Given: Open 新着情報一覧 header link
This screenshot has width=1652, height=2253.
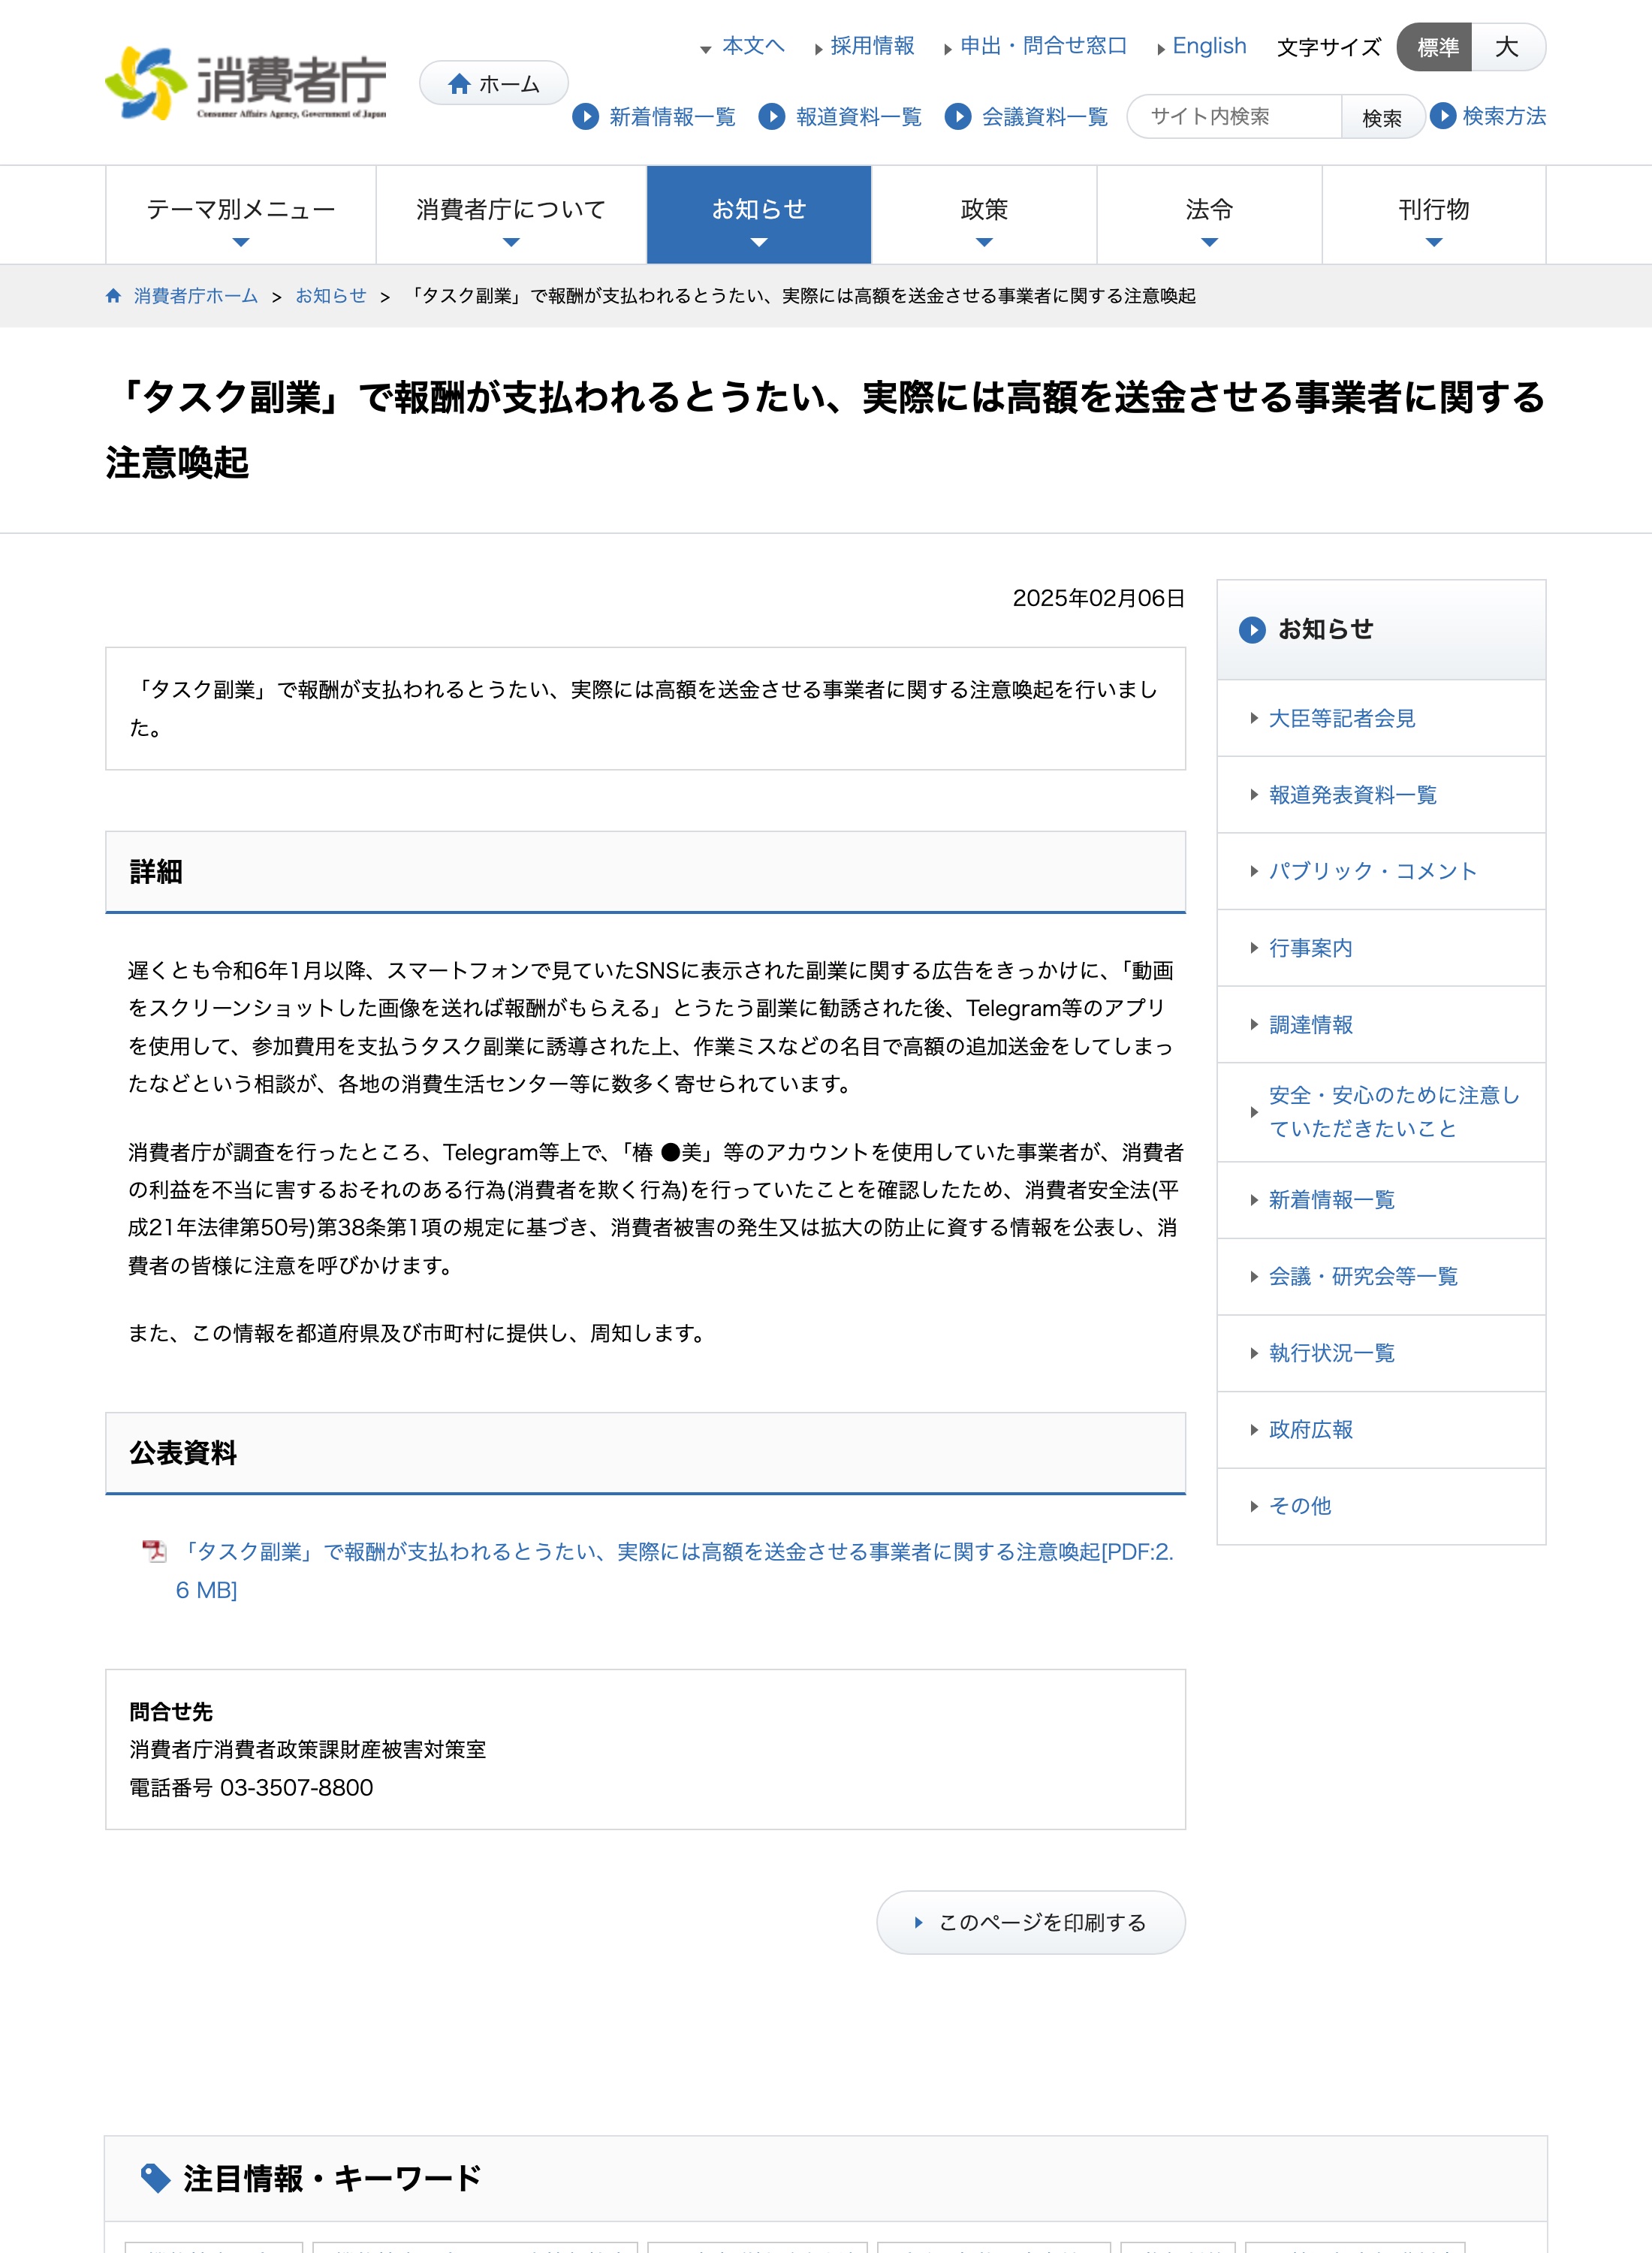Looking at the screenshot, I should click(x=672, y=117).
